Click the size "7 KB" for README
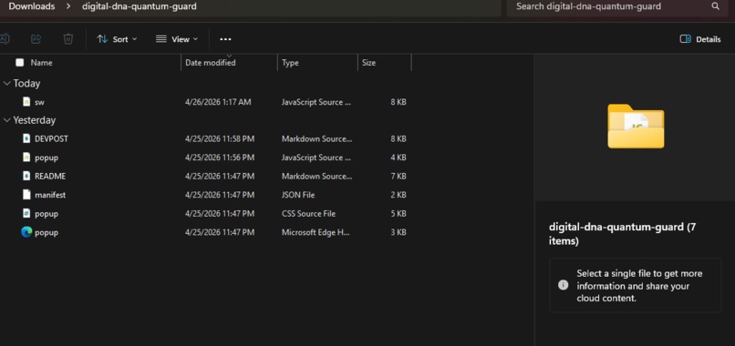 399,177
